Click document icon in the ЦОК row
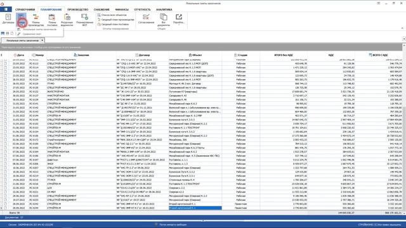This screenshot has width=406, height=228. point(6,187)
